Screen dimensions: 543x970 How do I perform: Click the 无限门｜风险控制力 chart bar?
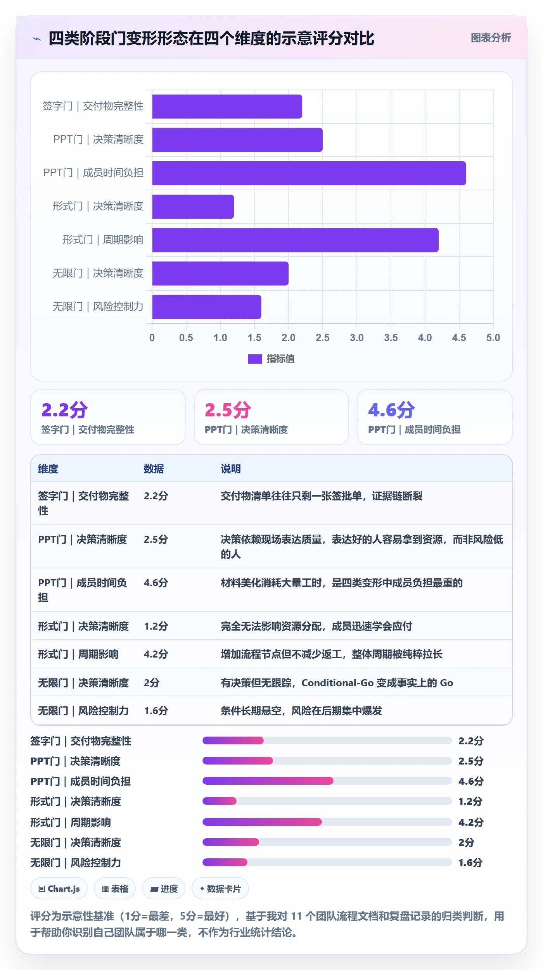(x=206, y=307)
